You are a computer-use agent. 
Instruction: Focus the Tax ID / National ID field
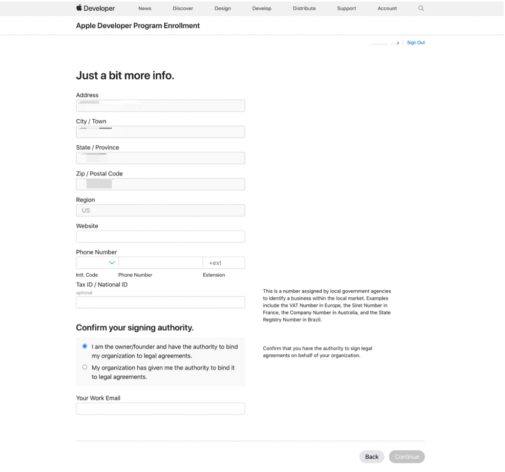(x=160, y=302)
